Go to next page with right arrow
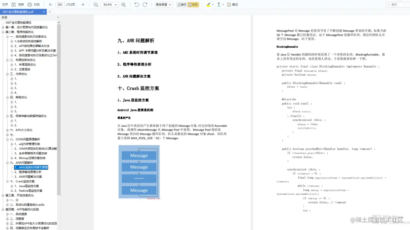 pyautogui.click(x=83, y=5)
